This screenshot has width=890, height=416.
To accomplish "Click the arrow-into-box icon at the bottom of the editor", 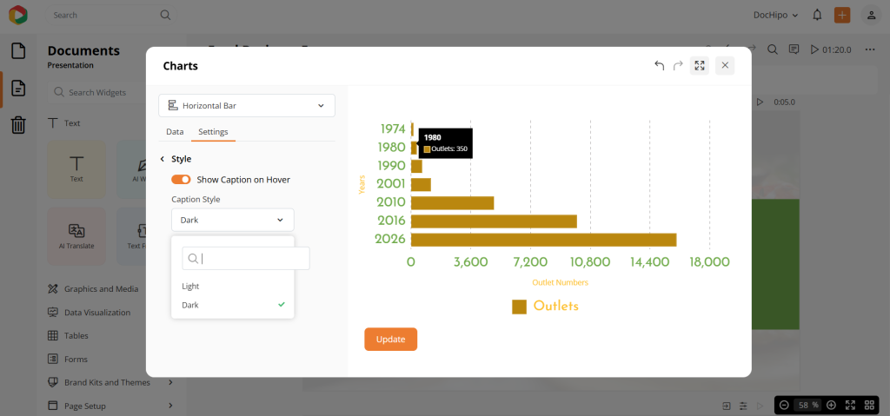I will tap(727, 406).
